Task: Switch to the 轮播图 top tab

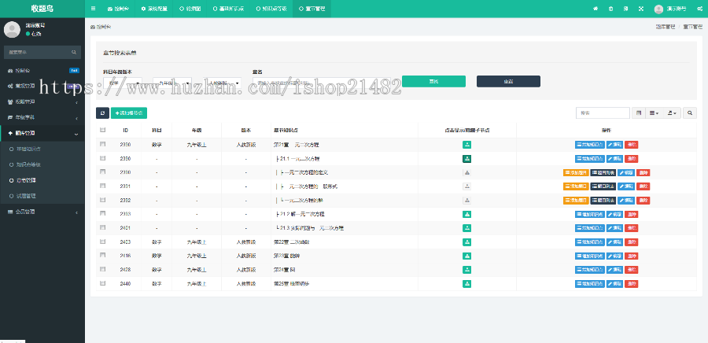Action: pos(190,9)
